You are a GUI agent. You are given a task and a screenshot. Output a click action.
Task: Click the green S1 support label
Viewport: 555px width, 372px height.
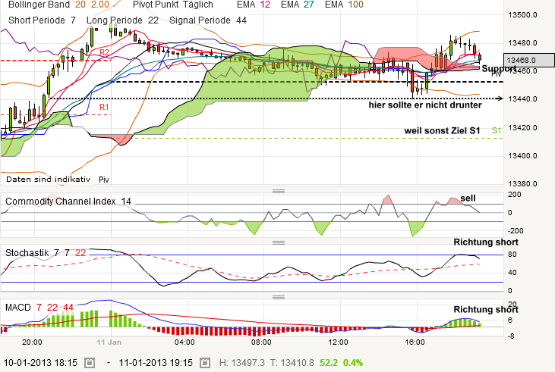tap(497, 131)
